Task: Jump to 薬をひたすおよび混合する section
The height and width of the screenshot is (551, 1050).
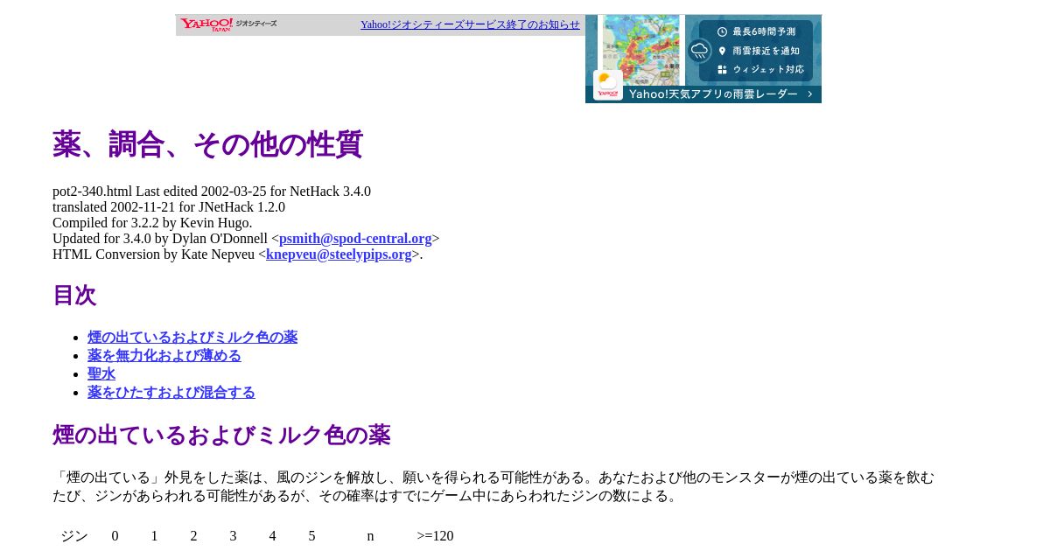Action: point(171,393)
